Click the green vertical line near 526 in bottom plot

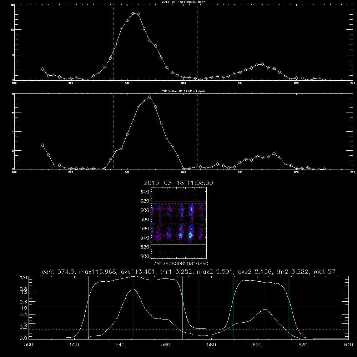[88, 308]
